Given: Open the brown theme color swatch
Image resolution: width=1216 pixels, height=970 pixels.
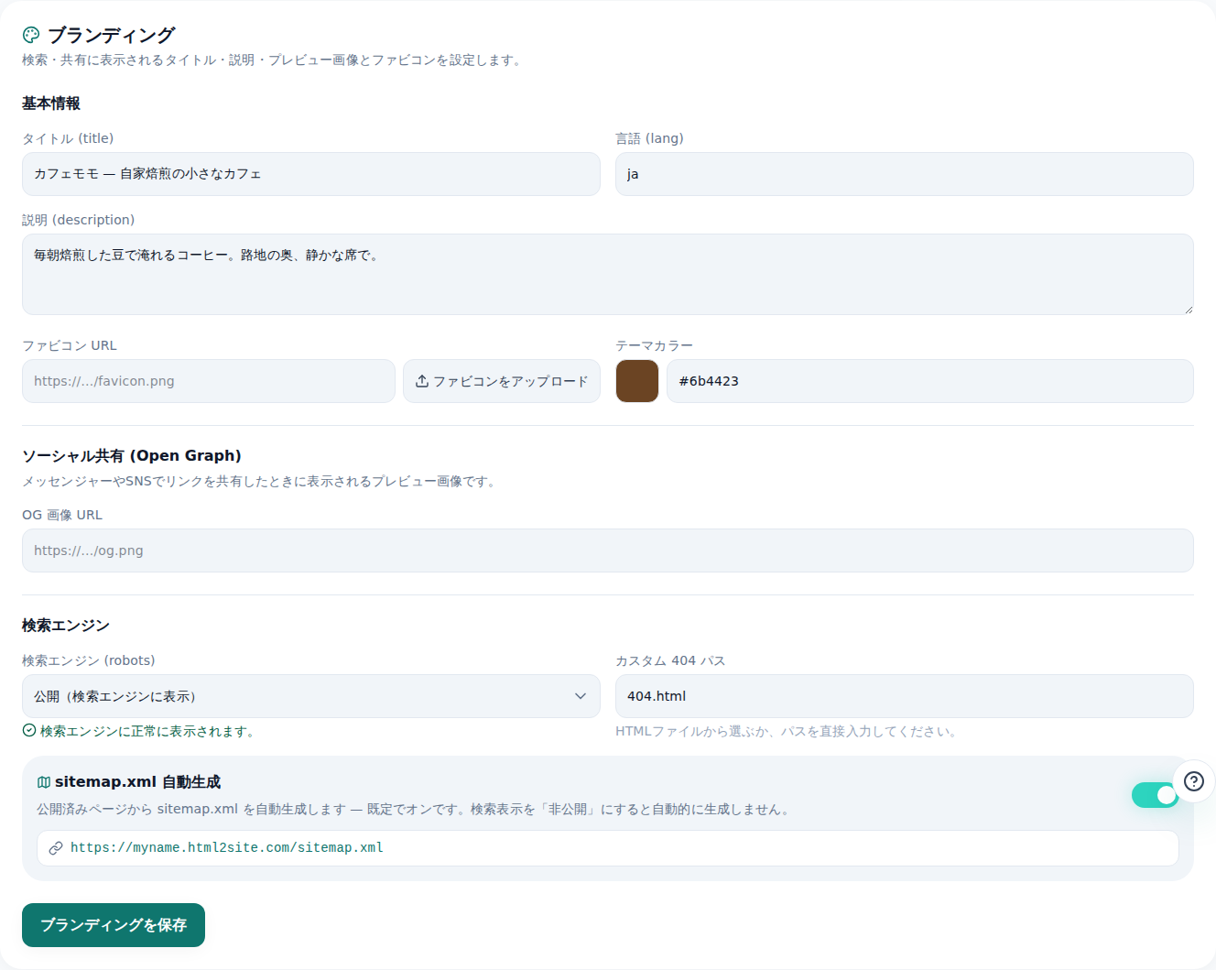Looking at the screenshot, I should 637,381.
